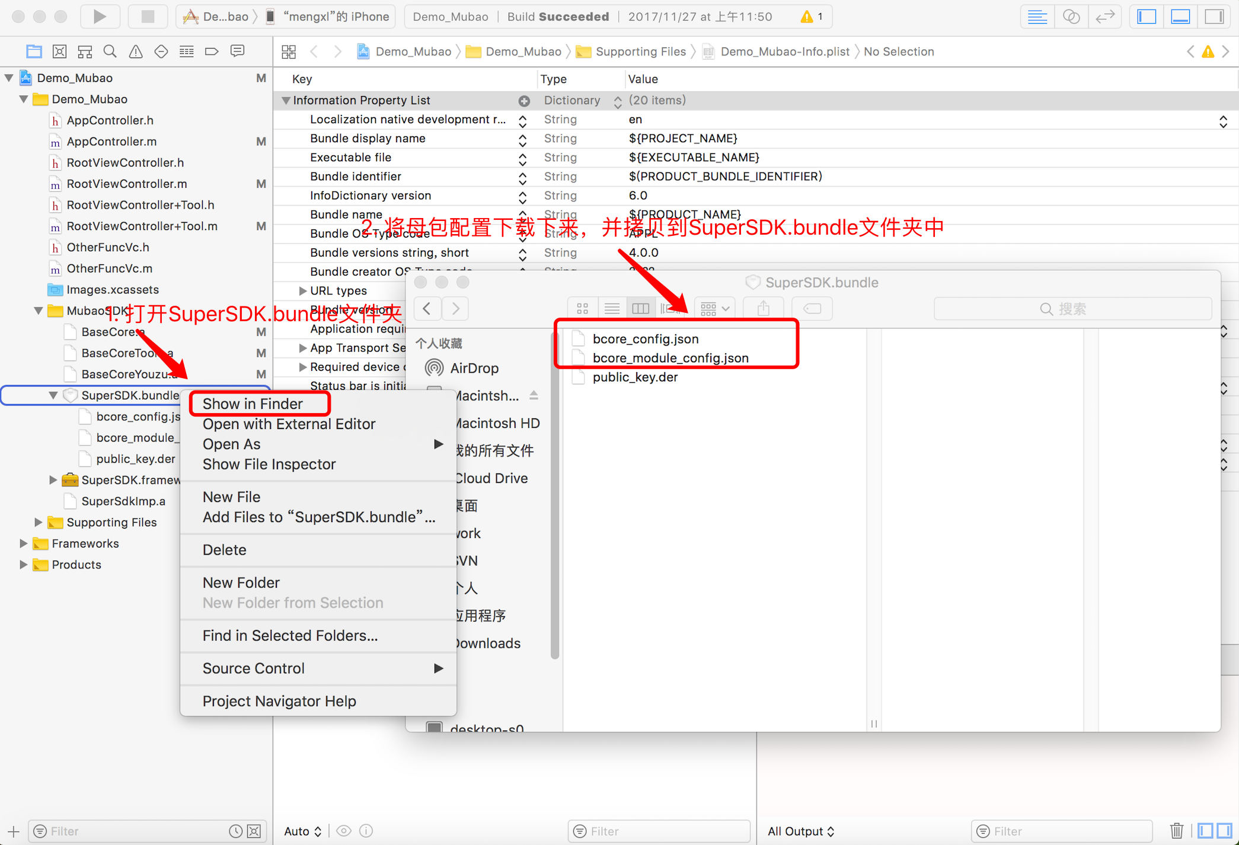This screenshot has height=845, width=1239.
Task: Select the AppController.m file
Action: [111, 142]
